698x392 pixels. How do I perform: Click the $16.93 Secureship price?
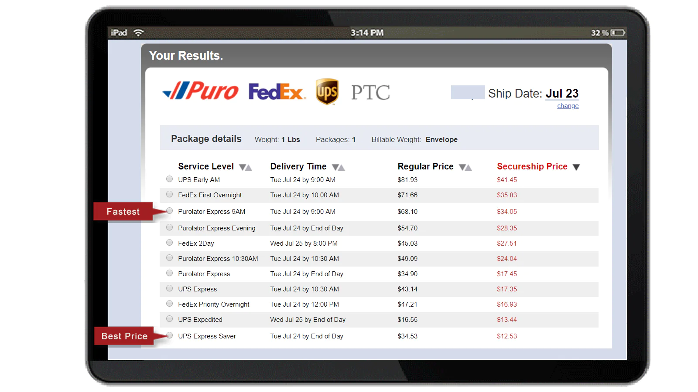[x=507, y=304]
